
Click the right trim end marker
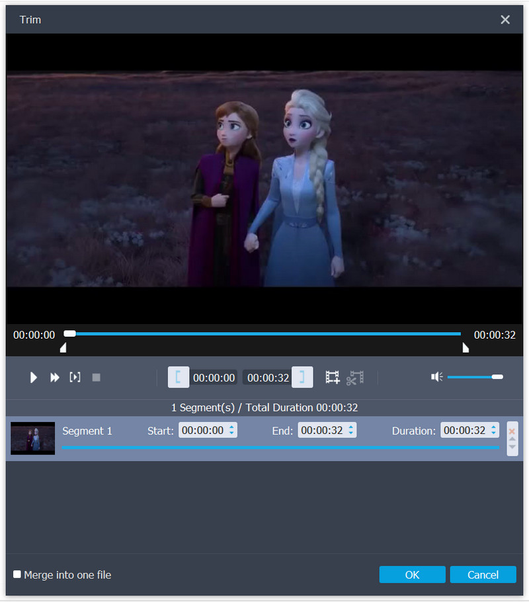[466, 347]
